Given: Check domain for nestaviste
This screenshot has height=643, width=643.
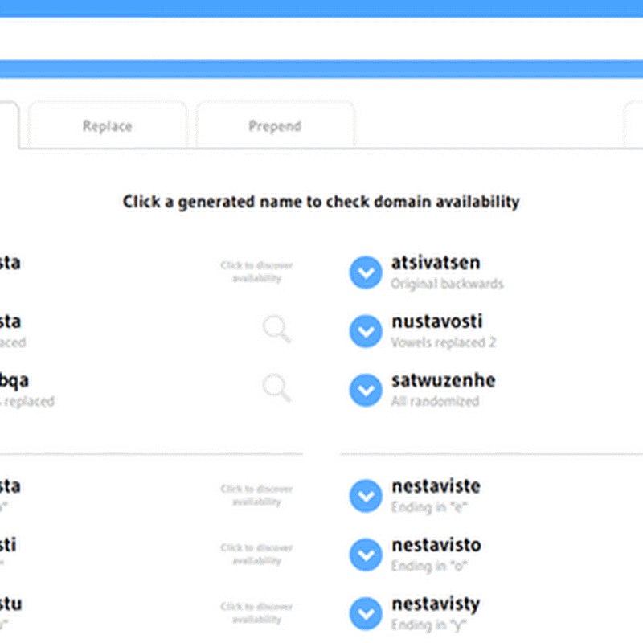Looking at the screenshot, I should coord(436,486).
